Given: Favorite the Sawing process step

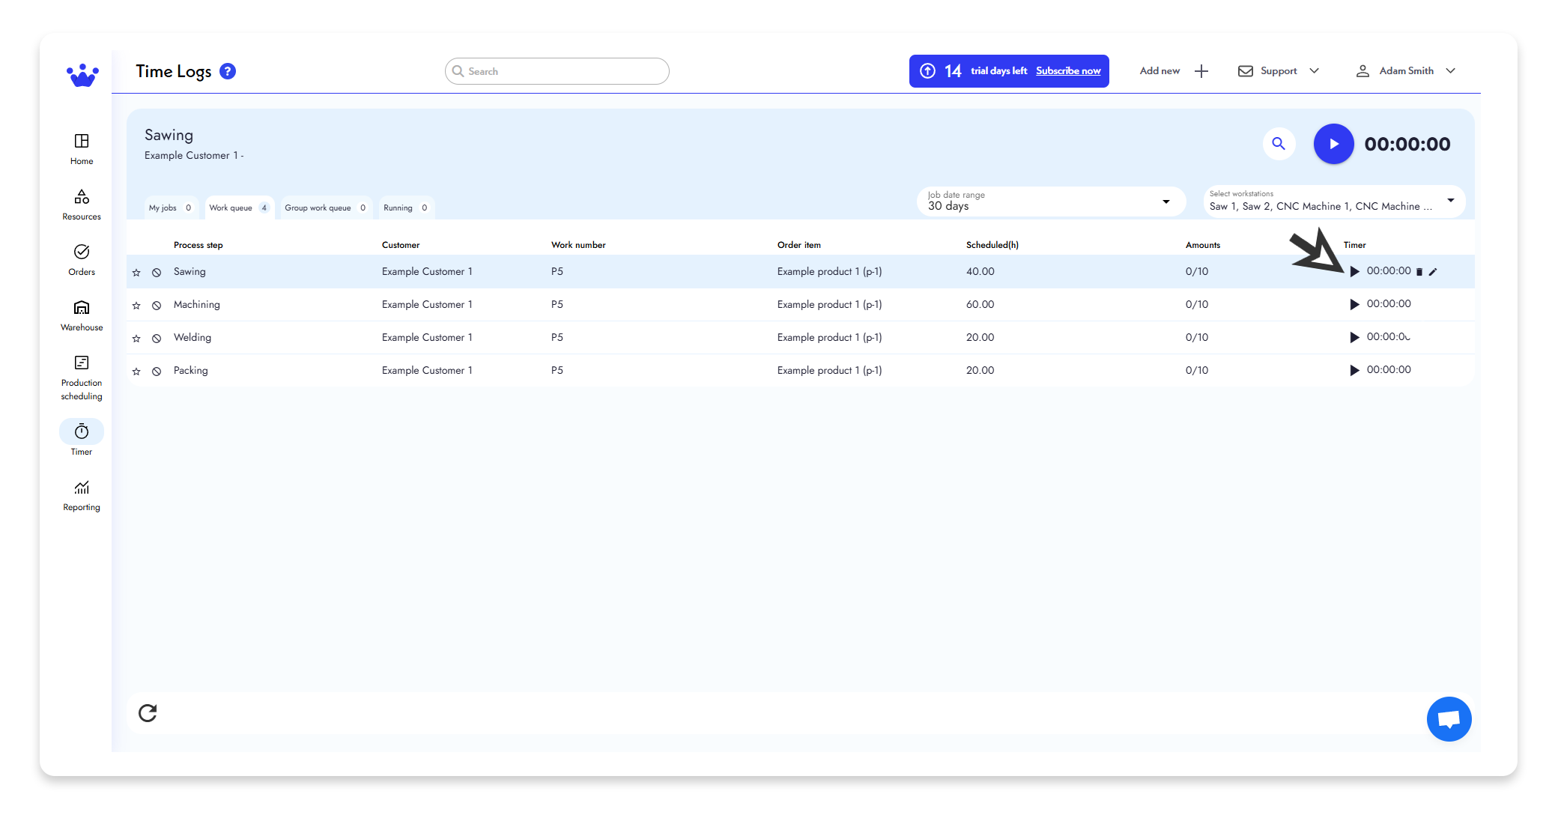Looking at the screenshot, I should click(x=136, y=272).
